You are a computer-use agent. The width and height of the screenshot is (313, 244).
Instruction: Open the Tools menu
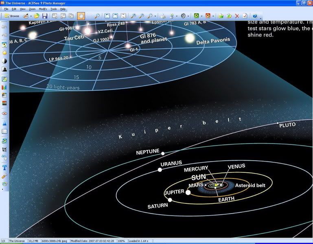pos(53,9)
